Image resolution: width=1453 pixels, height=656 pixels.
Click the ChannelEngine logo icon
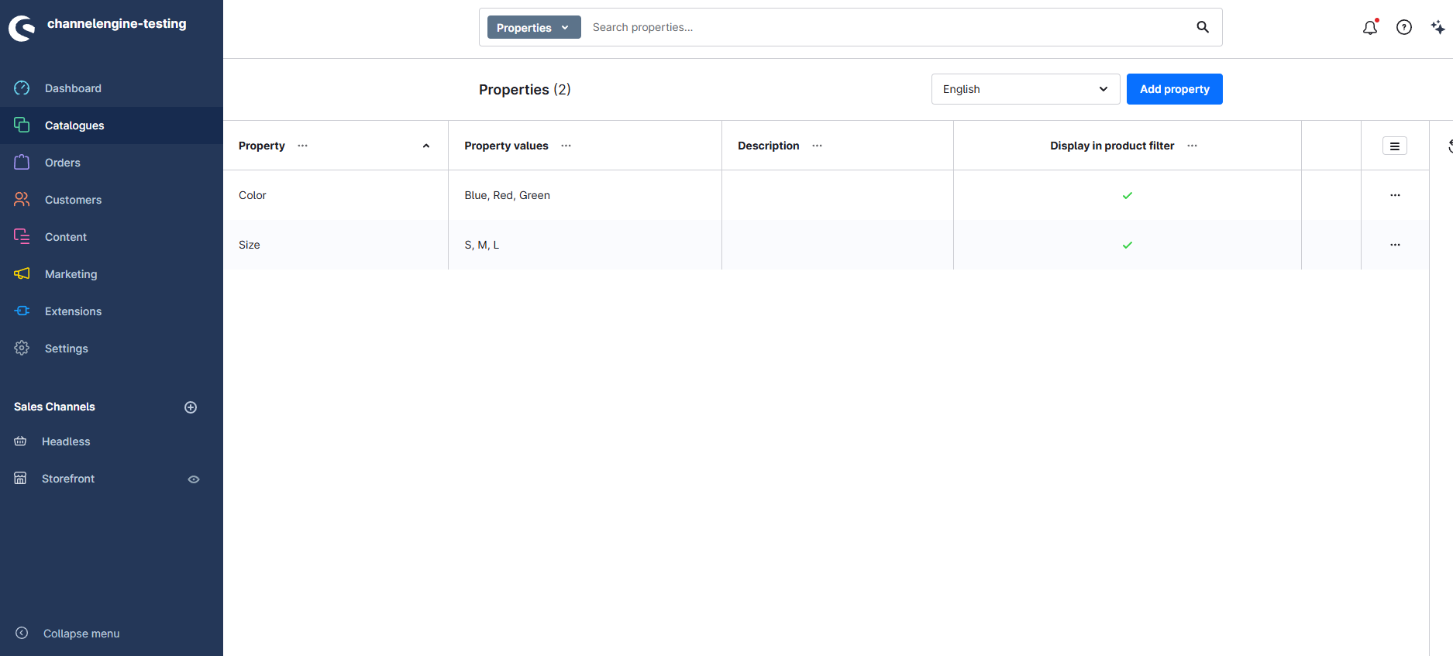click(x=22, y=28)
